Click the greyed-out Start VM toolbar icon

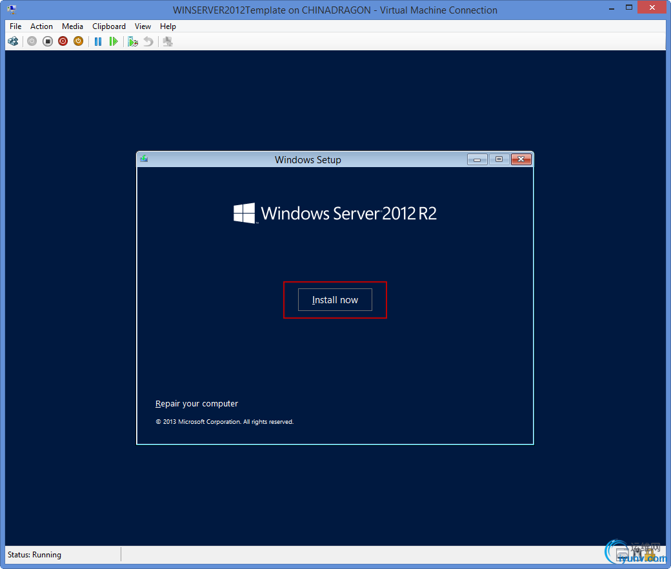tap(32, 41)
